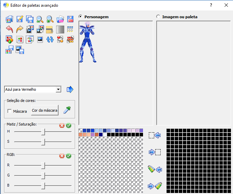Select the Imagem ou paleta radio button

(x=158, y=17)
